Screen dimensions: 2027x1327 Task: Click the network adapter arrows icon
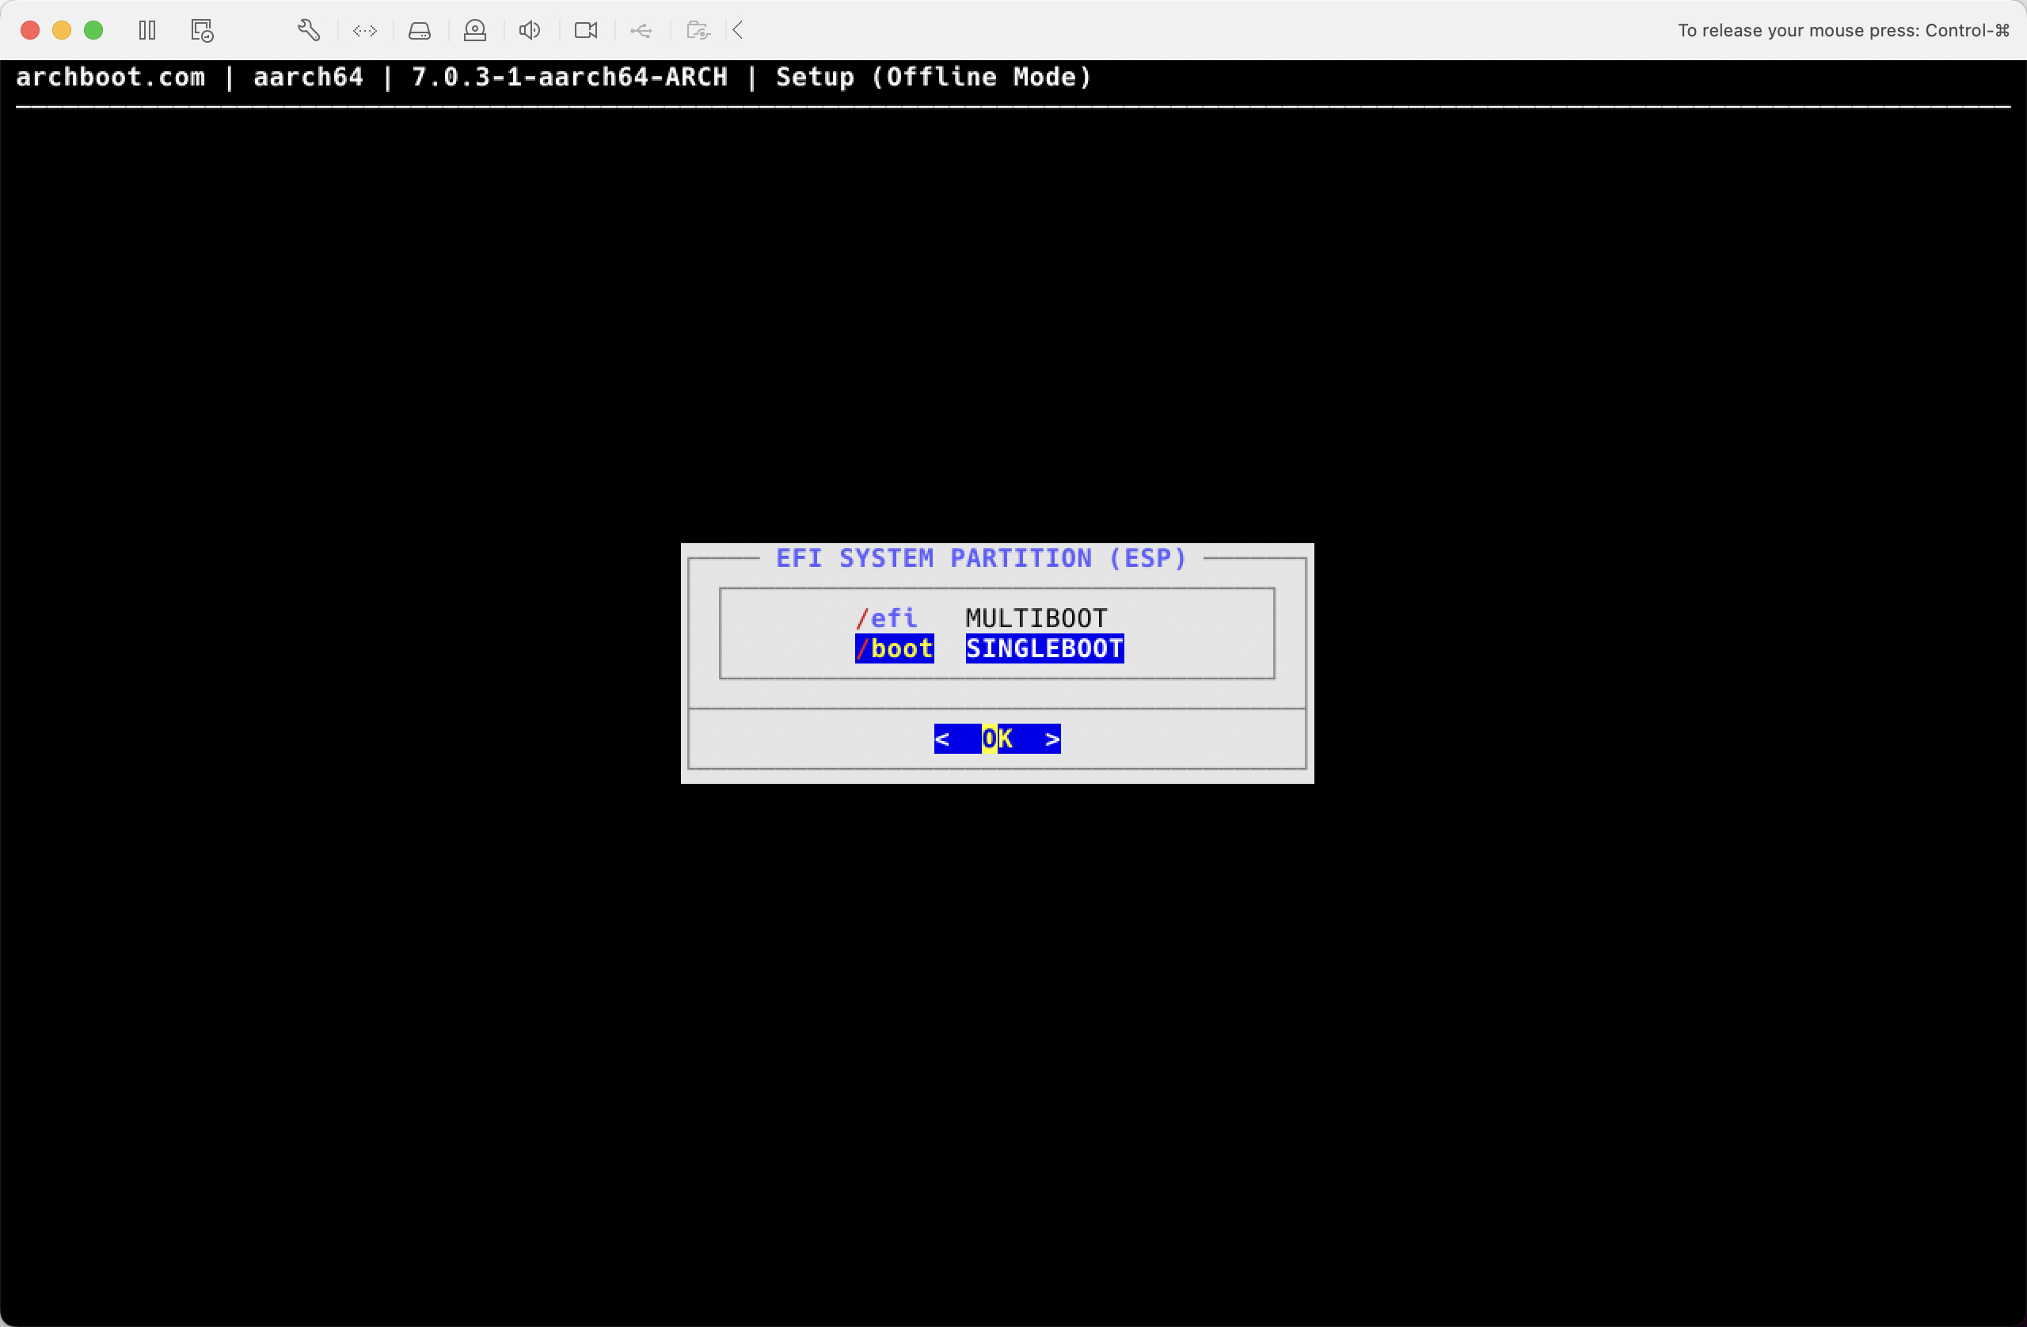point(364,31)
